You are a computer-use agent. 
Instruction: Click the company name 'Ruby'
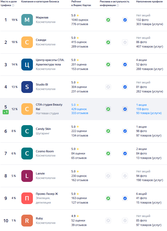point(39,218)
